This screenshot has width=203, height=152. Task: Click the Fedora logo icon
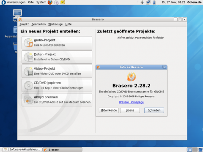(3, 2)
